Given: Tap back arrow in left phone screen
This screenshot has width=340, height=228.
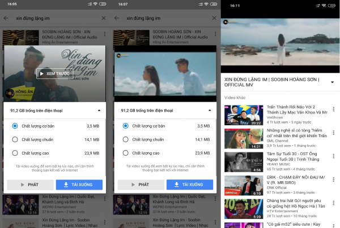Looking at the screenshot, I should tap(6, 18).
